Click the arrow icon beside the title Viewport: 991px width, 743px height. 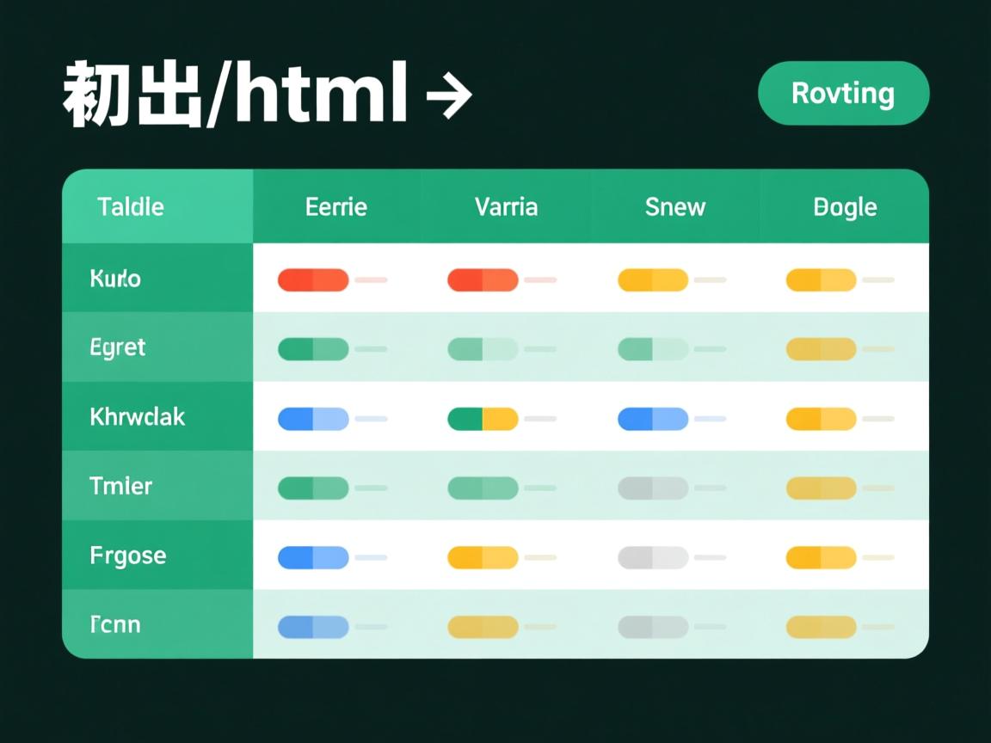(x=451, y=95)
